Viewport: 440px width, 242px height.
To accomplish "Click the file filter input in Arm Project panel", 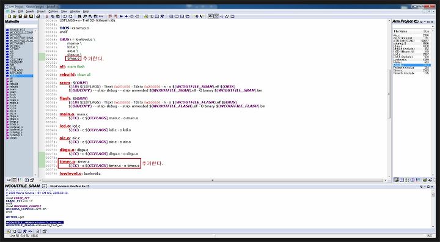I will pos(411,26).
